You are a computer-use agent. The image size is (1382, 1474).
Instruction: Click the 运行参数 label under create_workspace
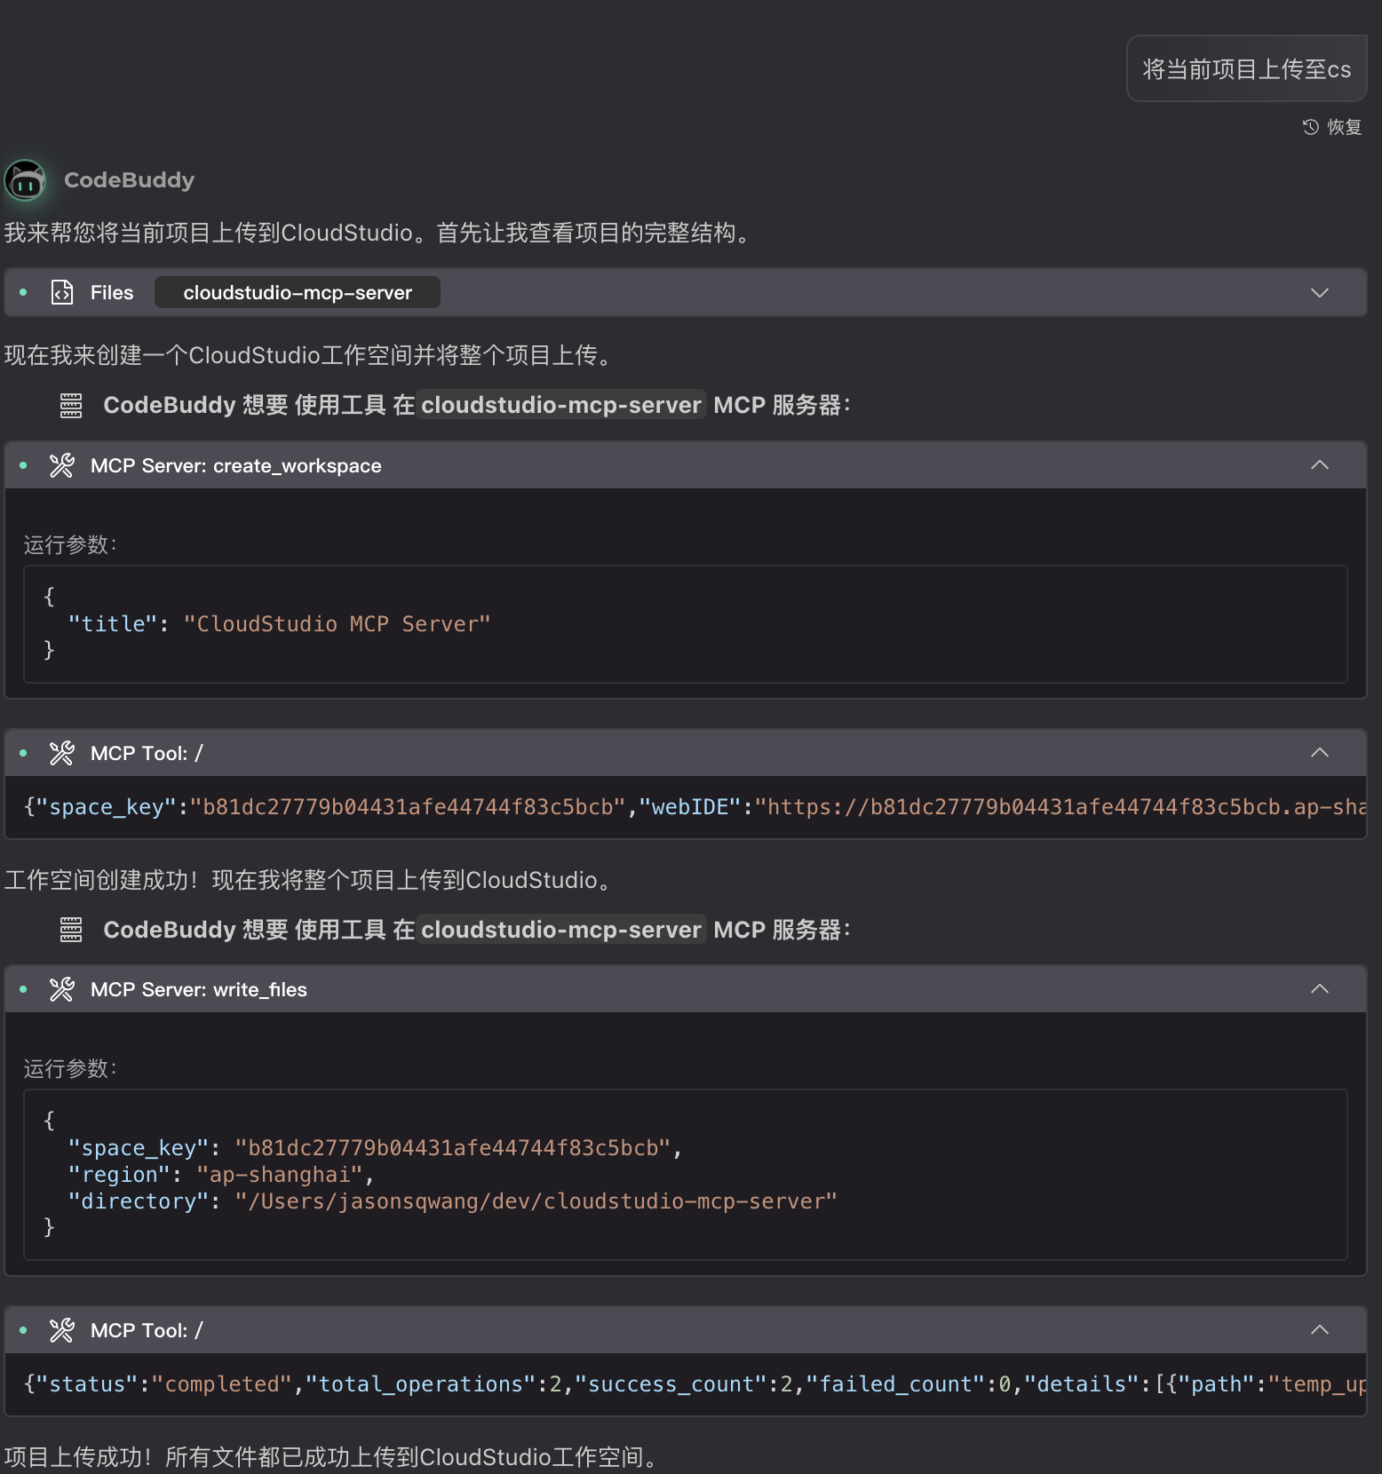coord(70,544)
